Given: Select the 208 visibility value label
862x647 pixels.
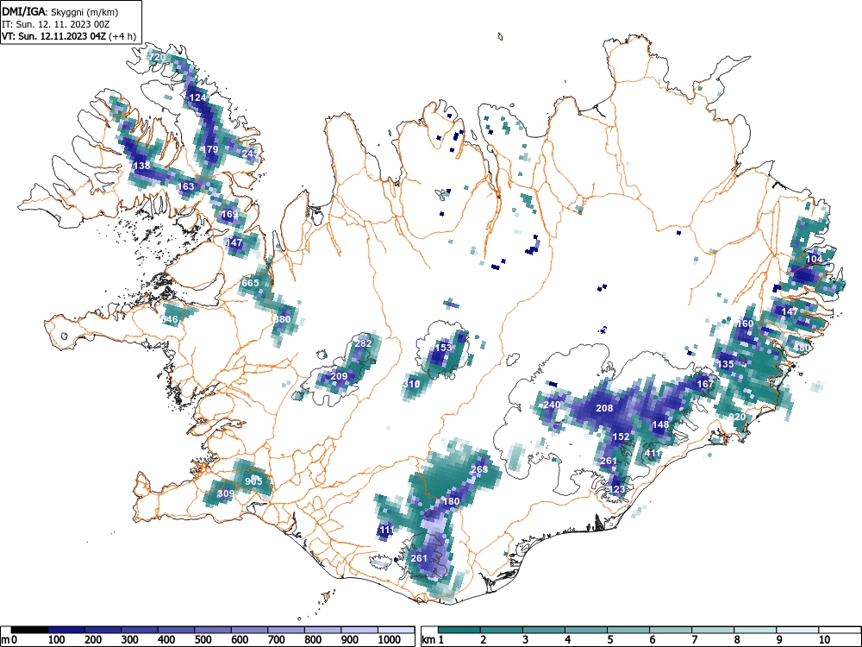Looking at the screenshot, I should pos(604,408).
